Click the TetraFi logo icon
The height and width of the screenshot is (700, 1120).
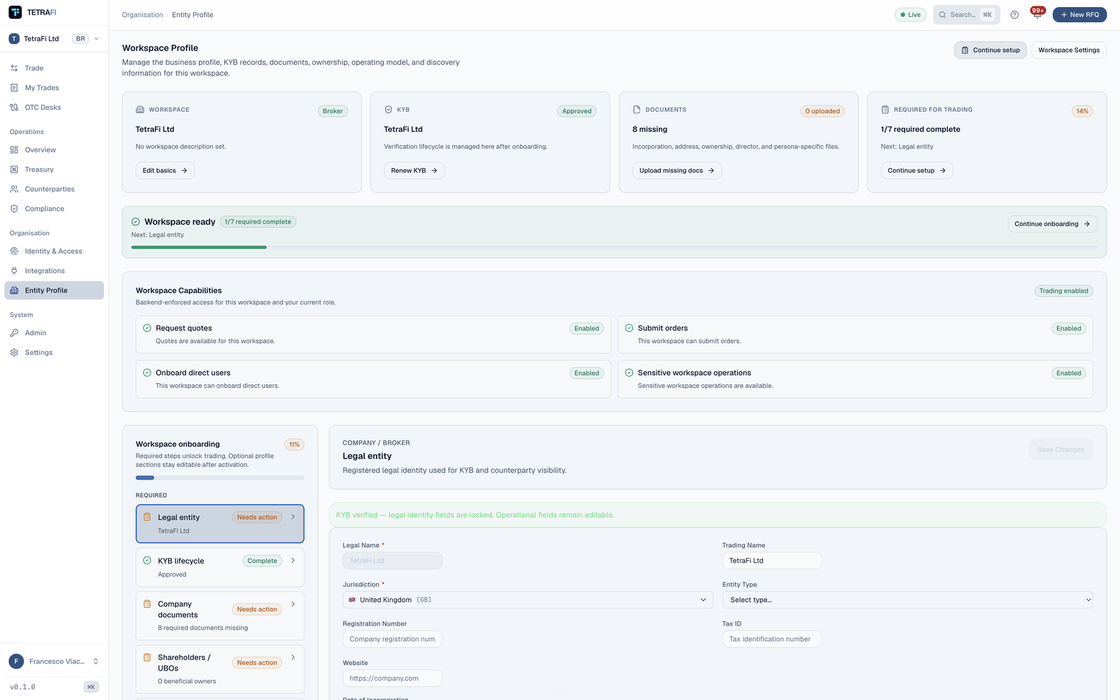tap(15, 12)
